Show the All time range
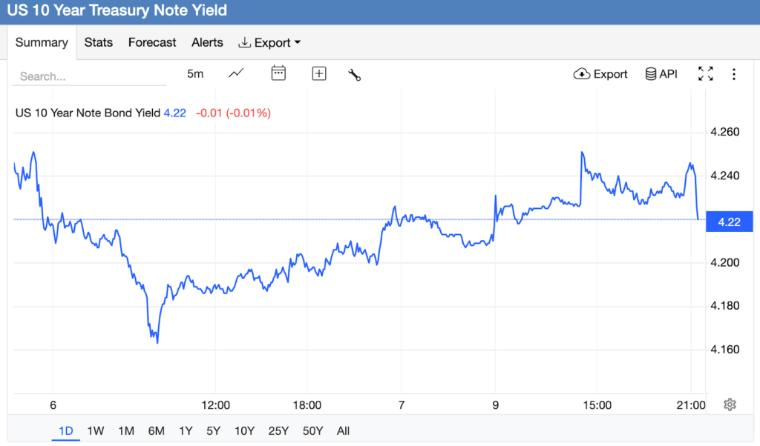 pos(343,430)
